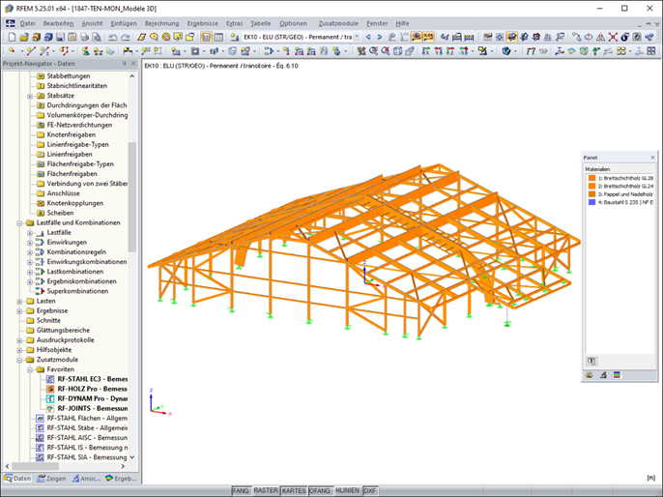
Task: Select Knotenfreigaben in the navigator
Action: 72,134
